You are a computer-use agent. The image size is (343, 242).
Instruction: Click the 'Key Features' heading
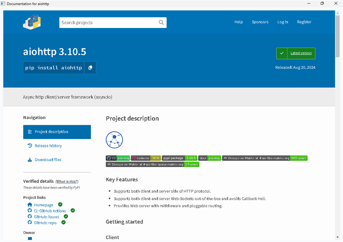click(122, 180)
